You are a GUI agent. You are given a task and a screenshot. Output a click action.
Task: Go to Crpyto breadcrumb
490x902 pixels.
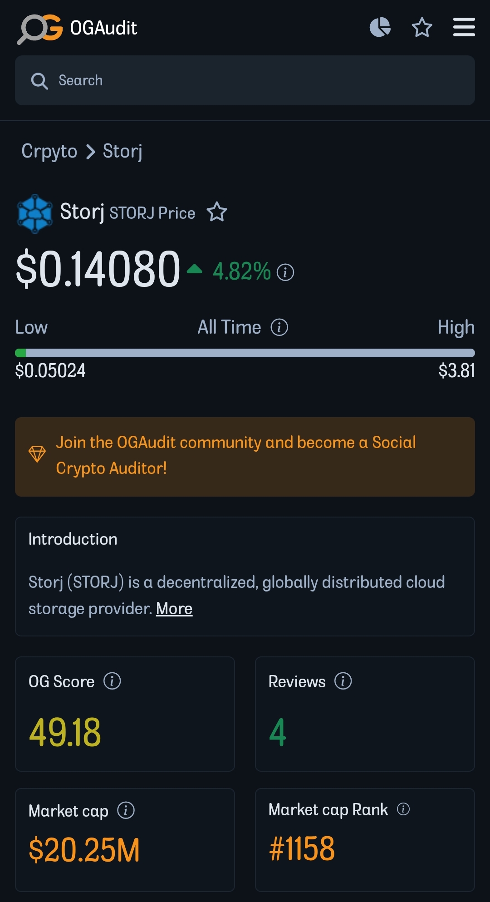click(x=49, y=151)
